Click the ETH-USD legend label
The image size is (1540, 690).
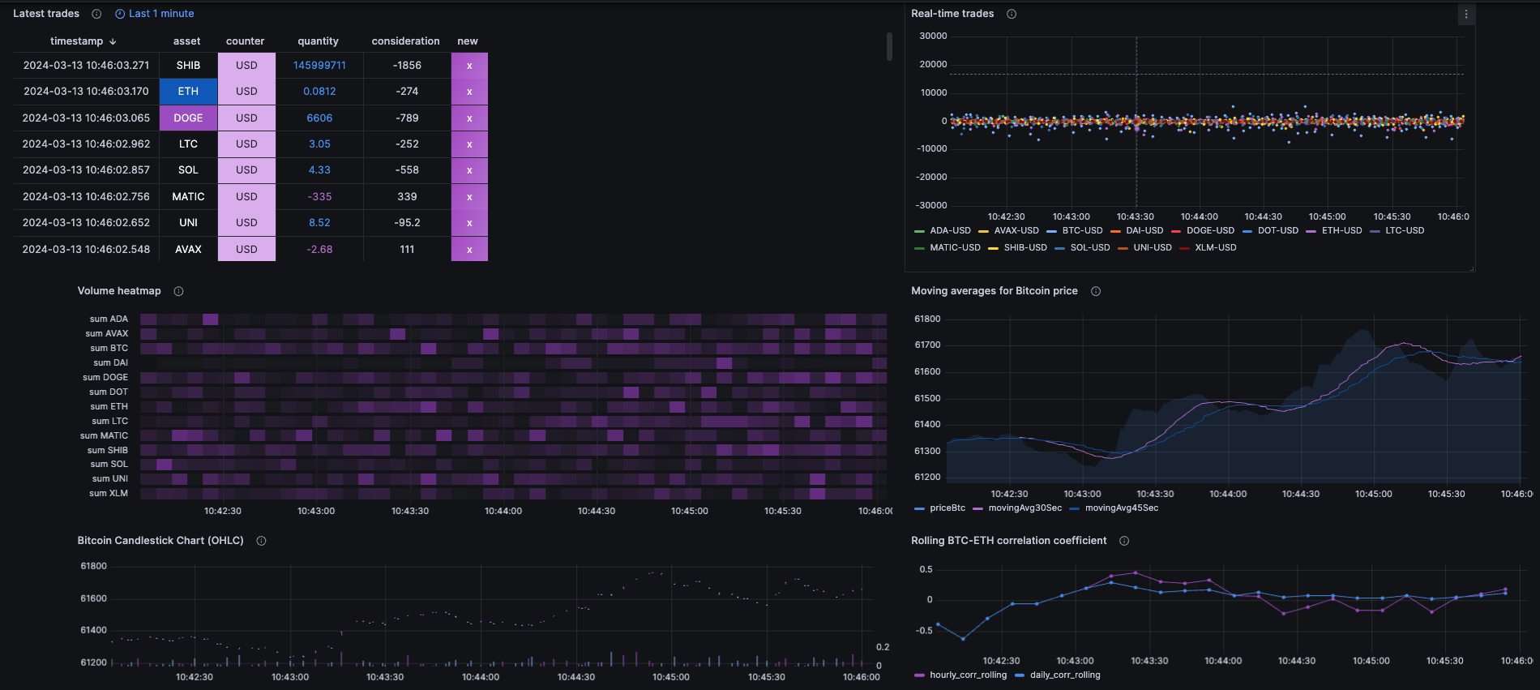click(x=1341, y=230)
